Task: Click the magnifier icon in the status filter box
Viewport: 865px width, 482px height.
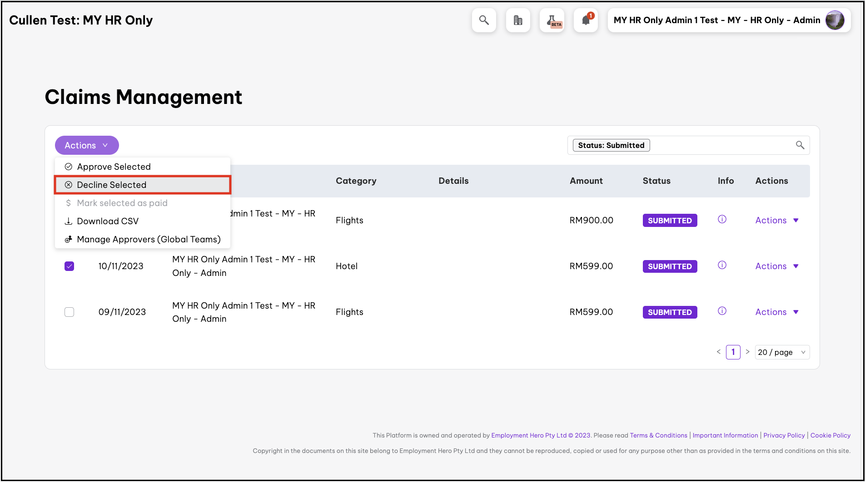Action: [x=800, y=145]
